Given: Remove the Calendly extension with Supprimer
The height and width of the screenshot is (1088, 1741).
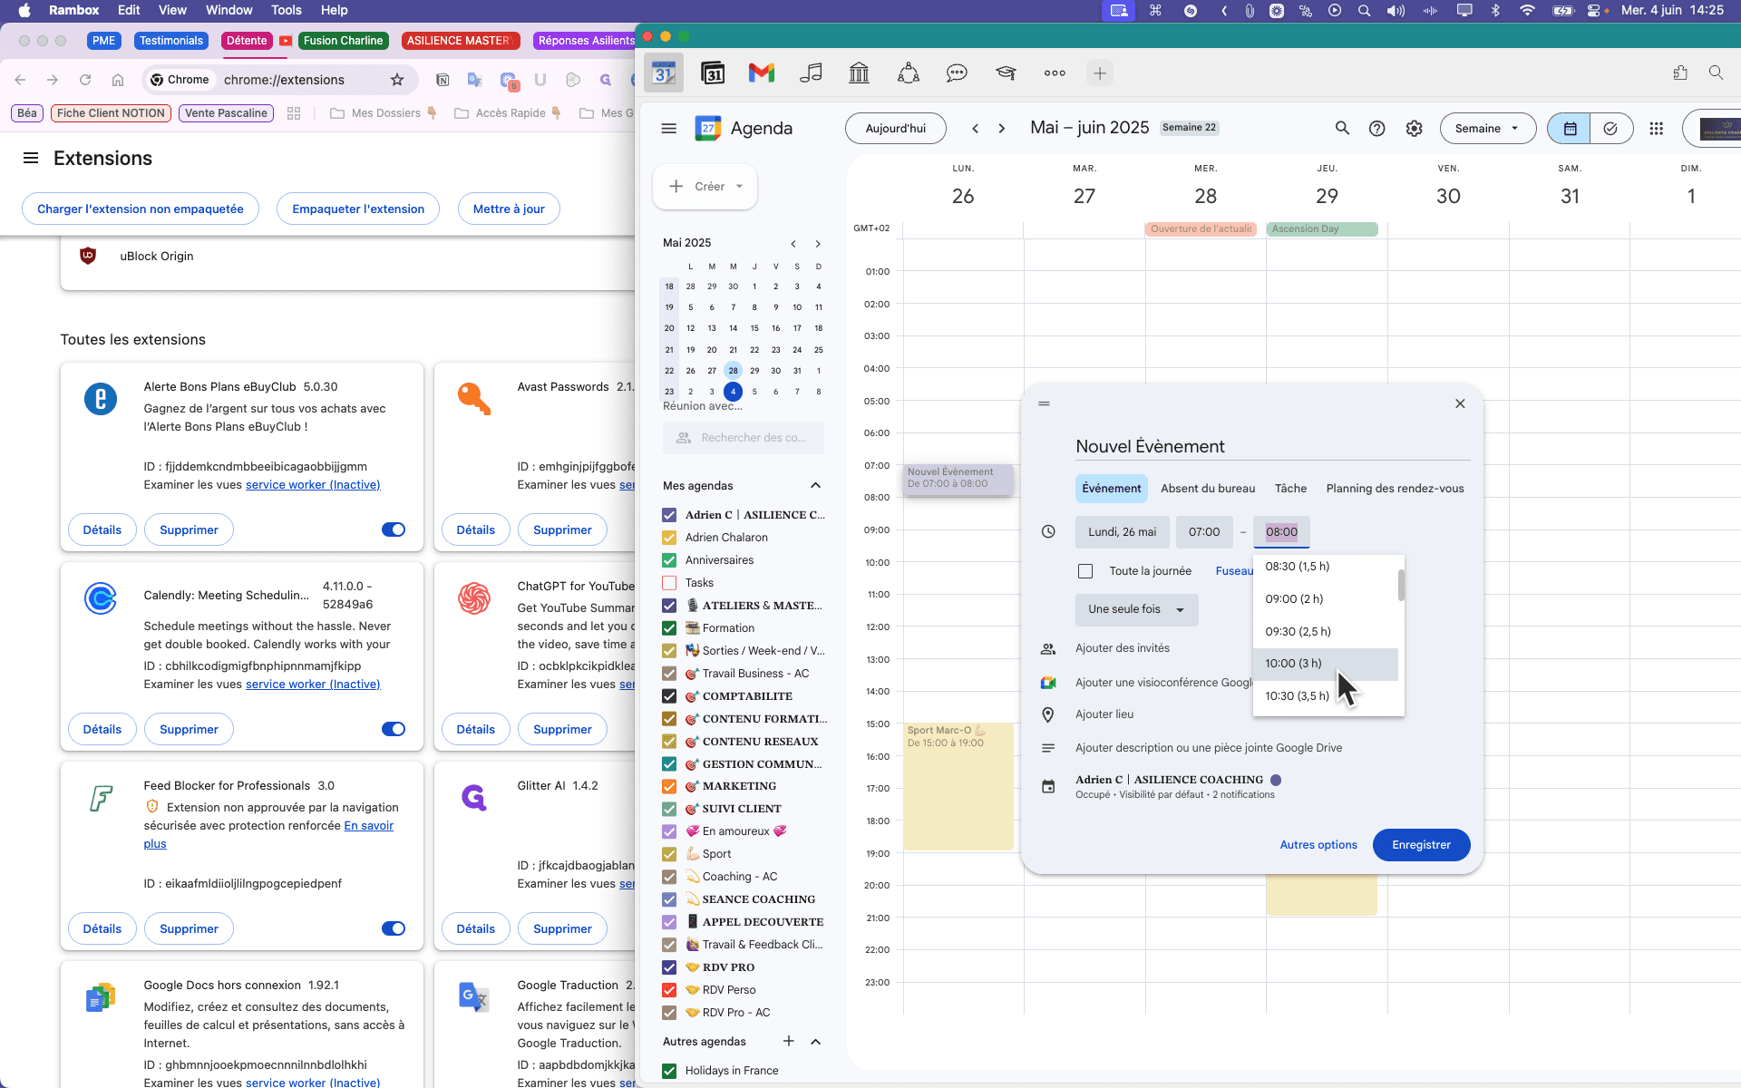Looking at the screenshot, I should tap(189, 729).
